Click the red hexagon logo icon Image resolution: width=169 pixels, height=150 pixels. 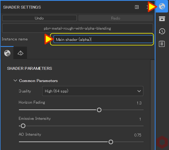162,142
